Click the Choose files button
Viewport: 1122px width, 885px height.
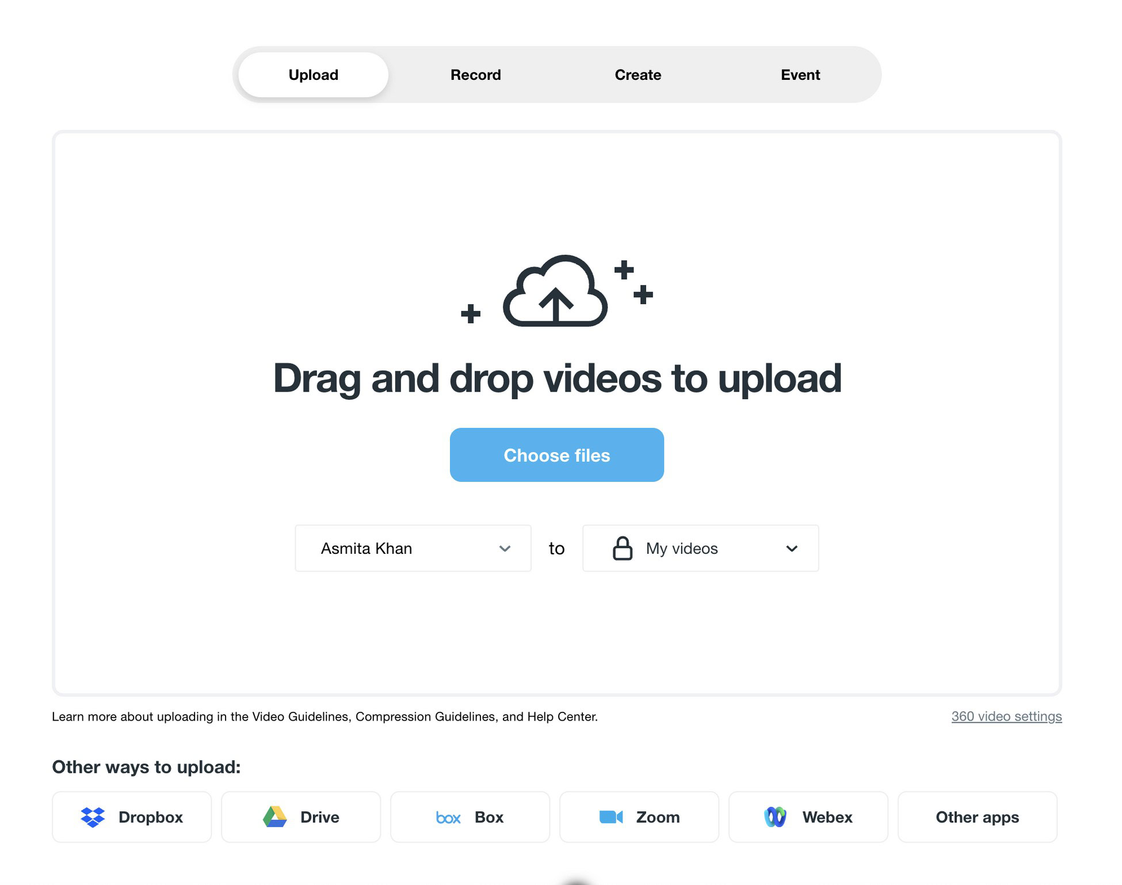click(556, 454)
